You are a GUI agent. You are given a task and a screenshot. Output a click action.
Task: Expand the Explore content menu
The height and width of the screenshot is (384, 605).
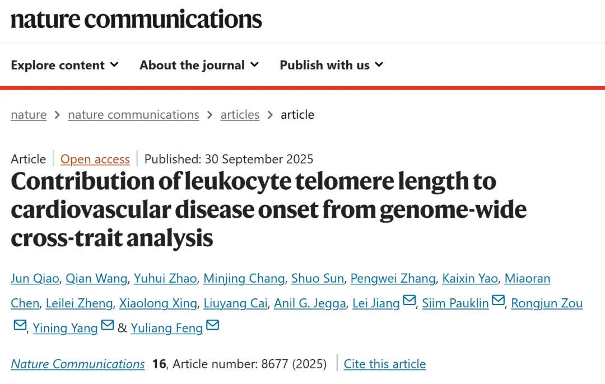pyautogui.click(x=64, y=65)
